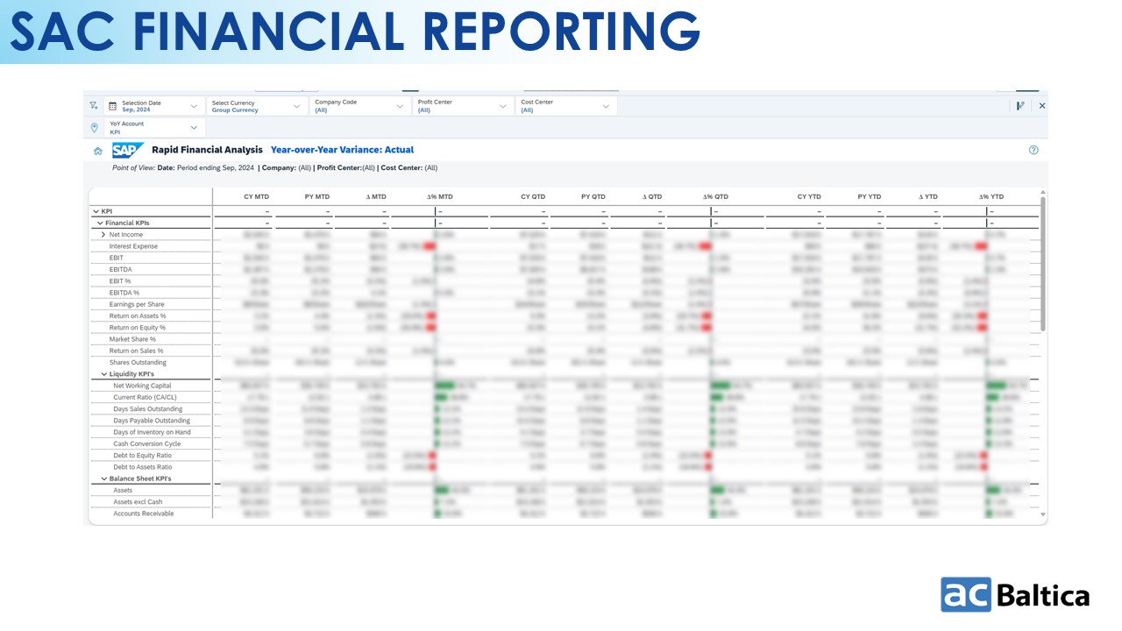The width and height of the screenshot is (1122, 631).
Task: Open the Cost Center filter dropdown
Action: (606, 106)
